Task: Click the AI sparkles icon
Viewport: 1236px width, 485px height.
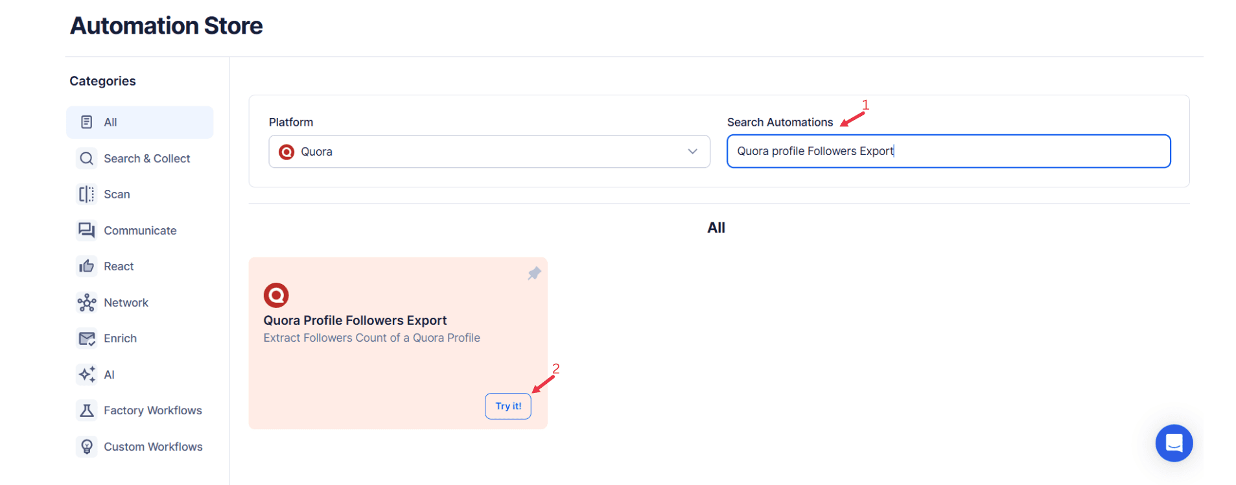Action: pos(87,374)
